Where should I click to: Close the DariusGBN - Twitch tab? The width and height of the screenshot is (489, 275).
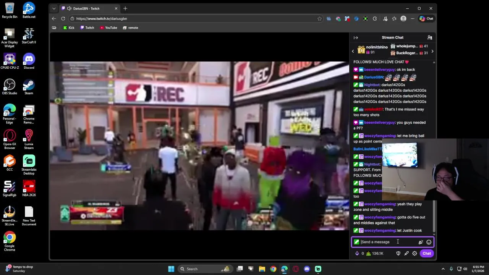coord(116,8)
